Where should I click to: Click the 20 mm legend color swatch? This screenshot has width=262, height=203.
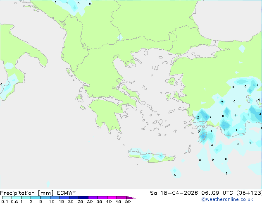click(x=74, y=198)
